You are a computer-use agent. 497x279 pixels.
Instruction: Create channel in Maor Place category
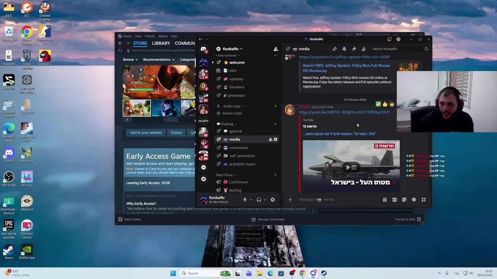(x=276, y=175)
